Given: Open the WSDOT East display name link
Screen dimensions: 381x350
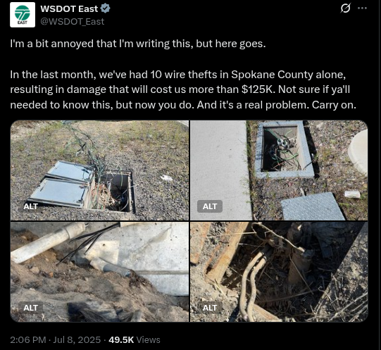Looking at the screenshot, I should [69, 8].
